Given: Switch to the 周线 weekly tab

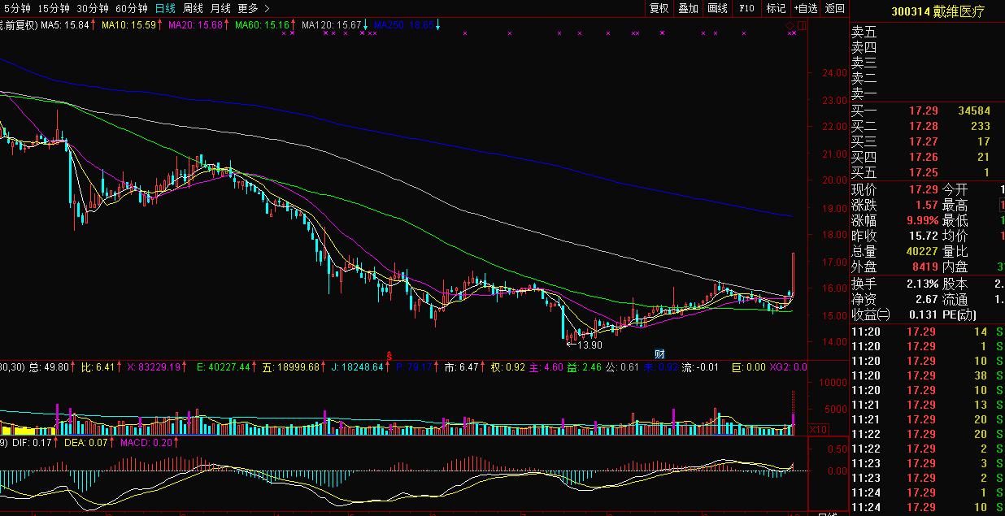Looking at the screenshot, I should pyautogui.click(x=193, y=8).
